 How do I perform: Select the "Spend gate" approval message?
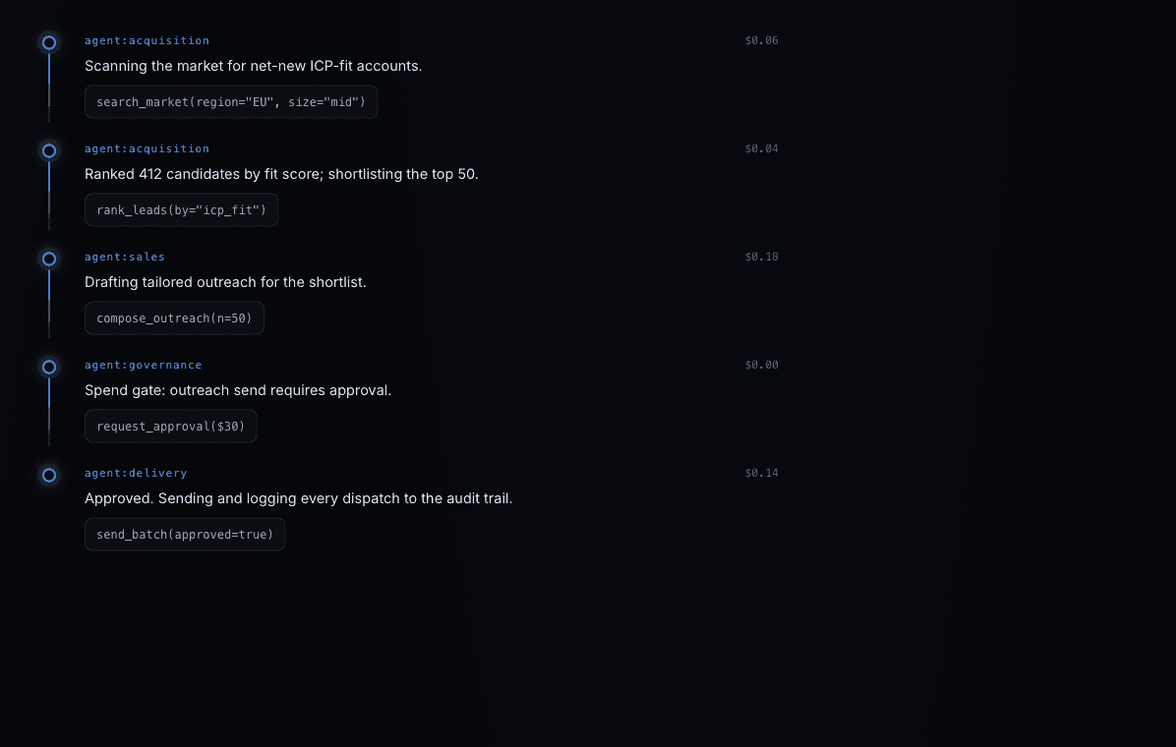[238, 390]
